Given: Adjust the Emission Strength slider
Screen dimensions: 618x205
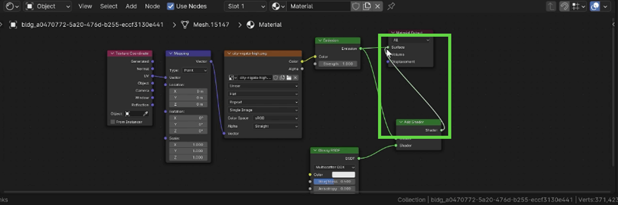Looking at the screenshot, I should pyautogui.click(x=337, y=64).
